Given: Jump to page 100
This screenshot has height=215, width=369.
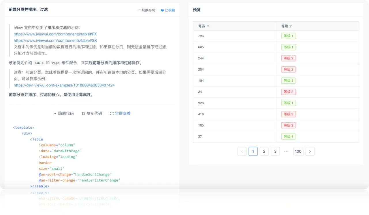Looking at the screenshot, I should [x=298, y=152].
